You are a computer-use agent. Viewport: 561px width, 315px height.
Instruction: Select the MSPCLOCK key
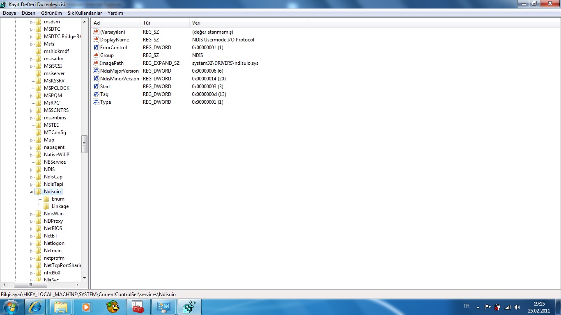coord(57,88)
